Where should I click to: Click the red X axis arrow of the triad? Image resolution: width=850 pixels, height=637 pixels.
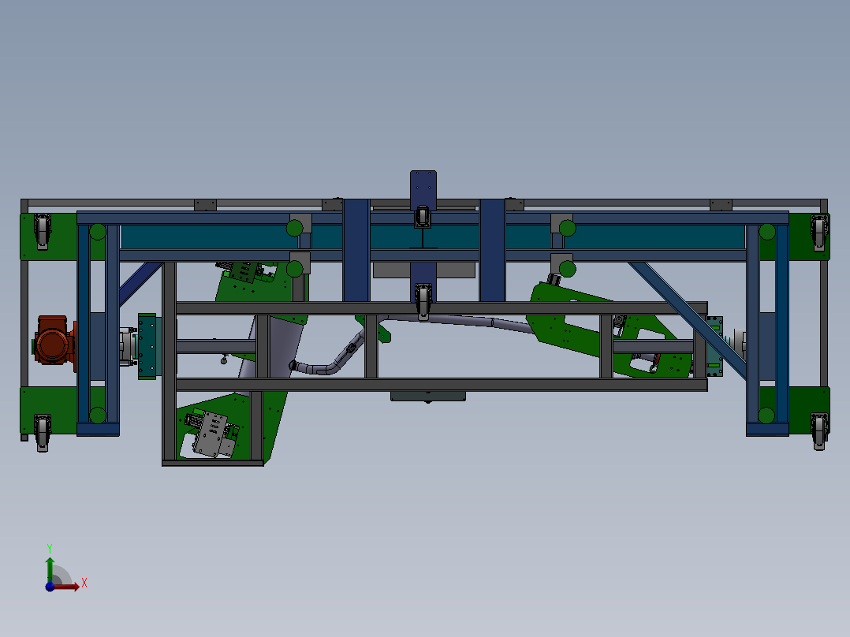pos(67,587)
